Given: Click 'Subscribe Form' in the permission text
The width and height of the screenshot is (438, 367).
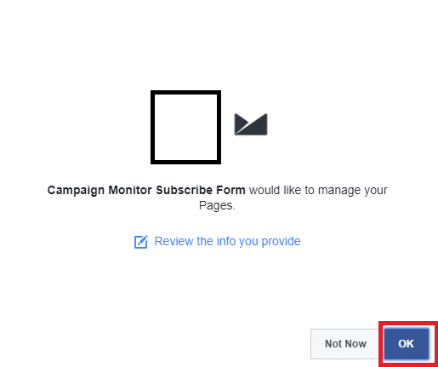Looking at the screenshot, I should 201,190.
